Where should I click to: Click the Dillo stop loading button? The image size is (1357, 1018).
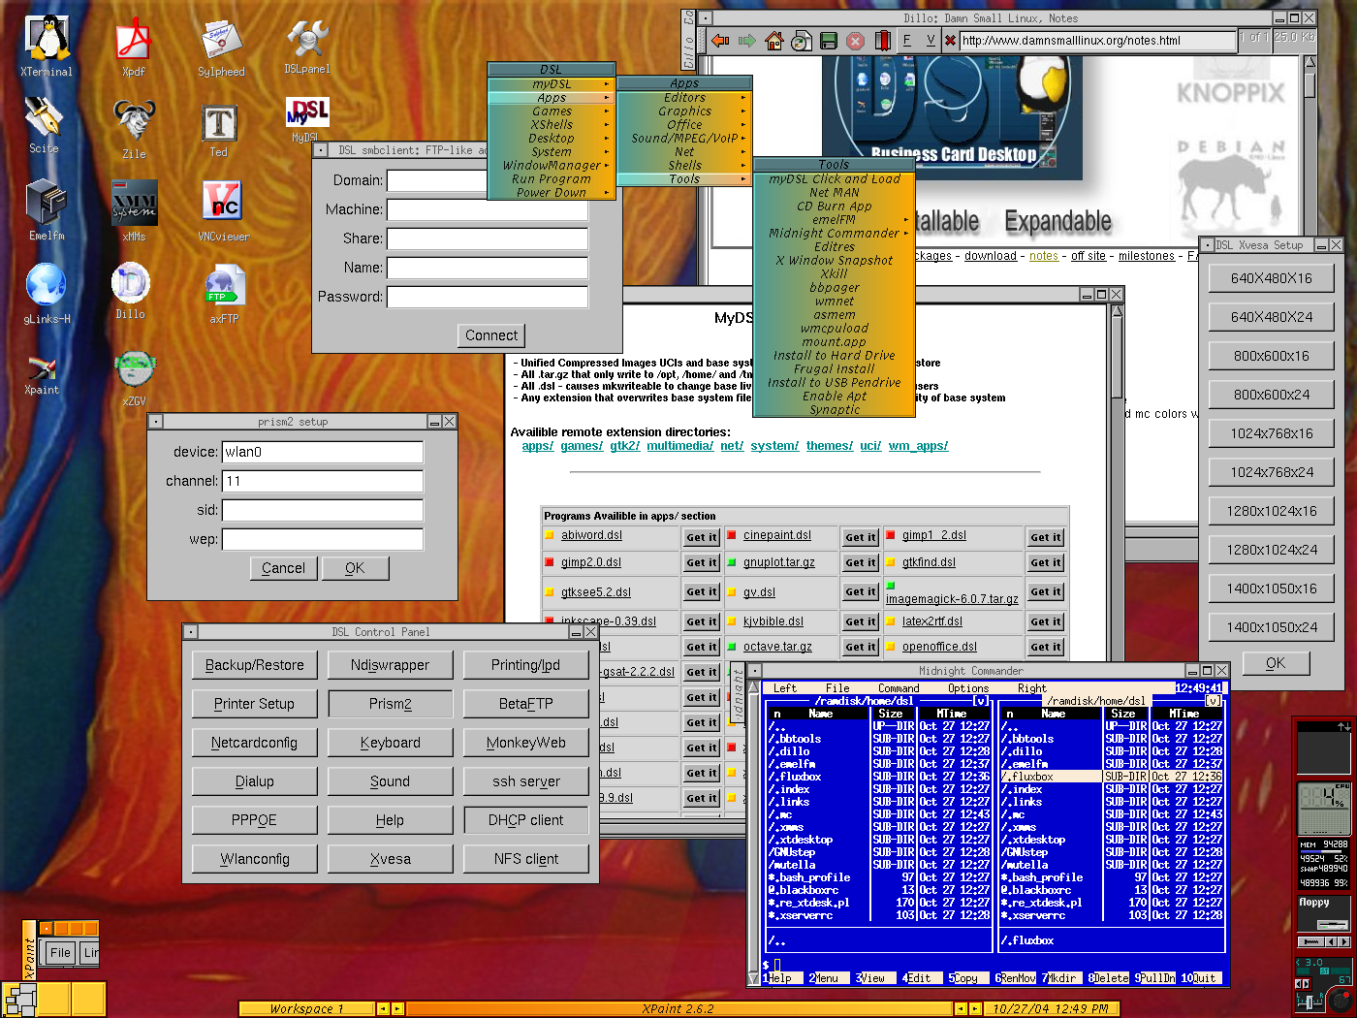click(x=855, y=41)
